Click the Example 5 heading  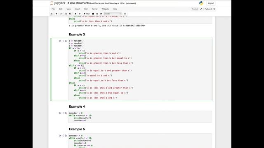[77, 129]
